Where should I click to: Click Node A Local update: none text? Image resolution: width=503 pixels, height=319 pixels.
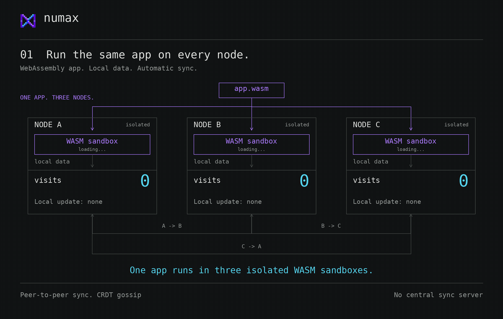point(68,202)
